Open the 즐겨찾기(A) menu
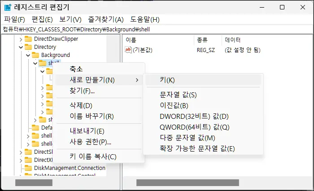Screen dimensions: 314x191 pos(106,19)
